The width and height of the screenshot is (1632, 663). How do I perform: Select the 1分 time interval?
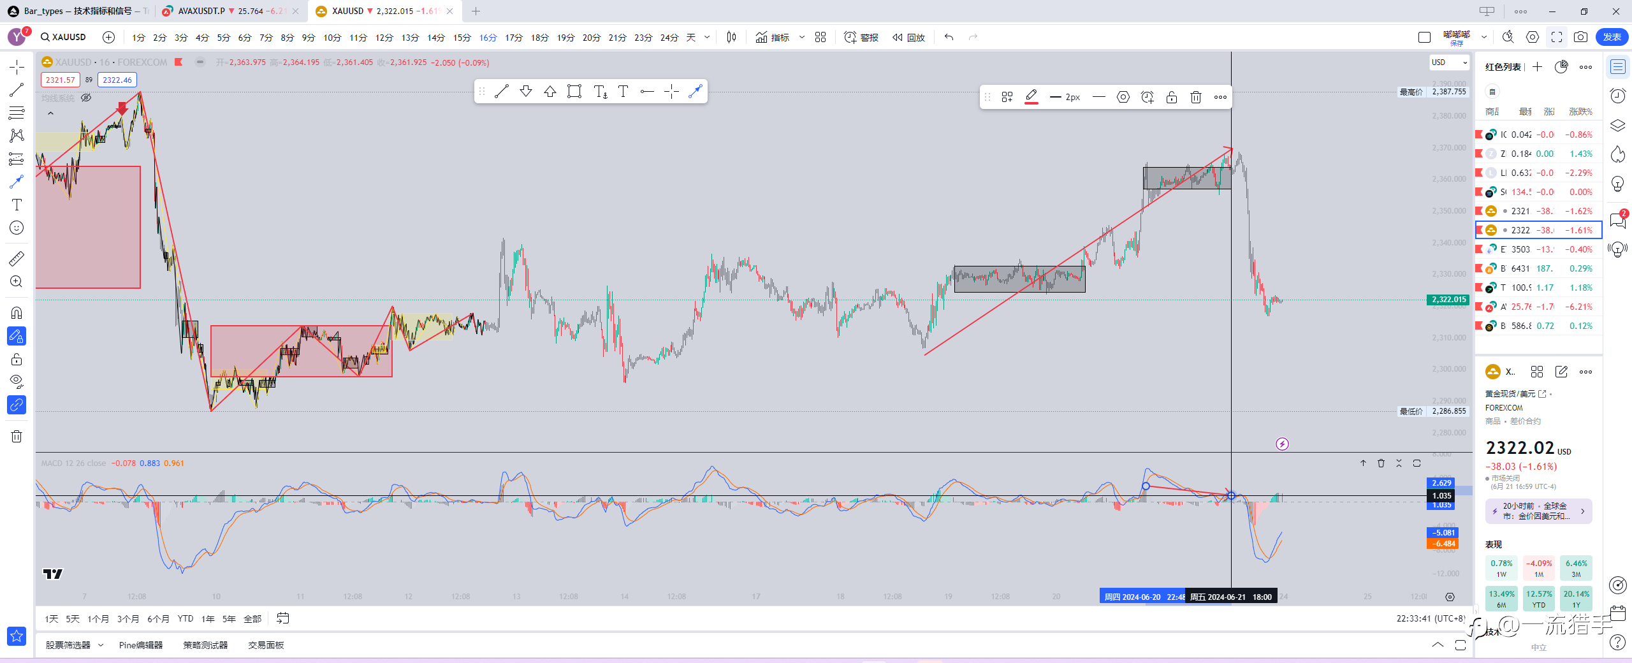[138, 38]
